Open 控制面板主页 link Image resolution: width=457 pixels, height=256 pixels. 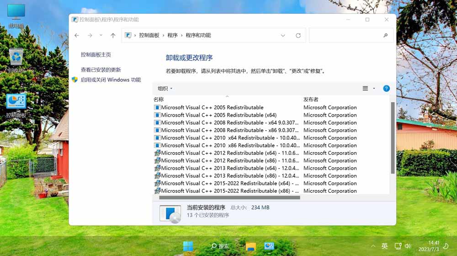click(x=96, y=55)
